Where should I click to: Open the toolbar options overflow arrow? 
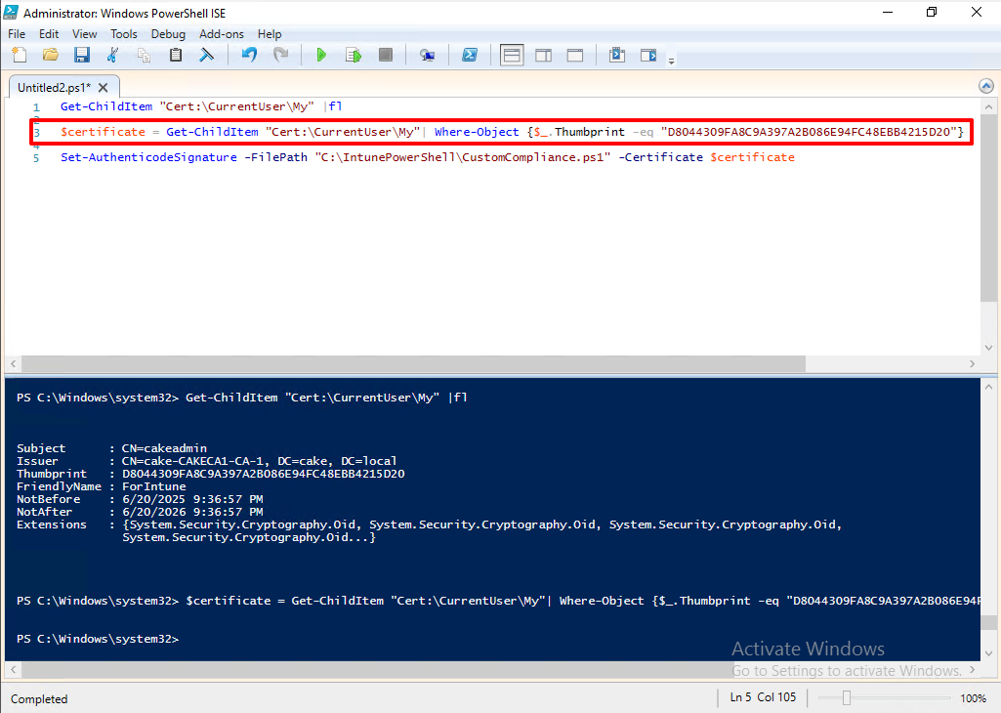click(671, 62)
